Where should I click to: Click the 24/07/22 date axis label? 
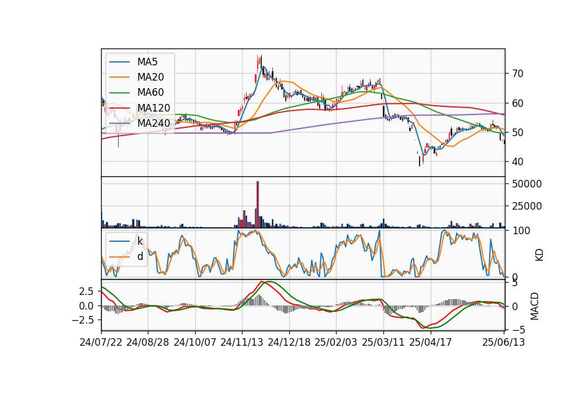tap(101, 342)
